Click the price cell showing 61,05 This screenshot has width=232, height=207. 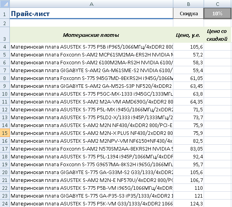[x=189, y=78]
